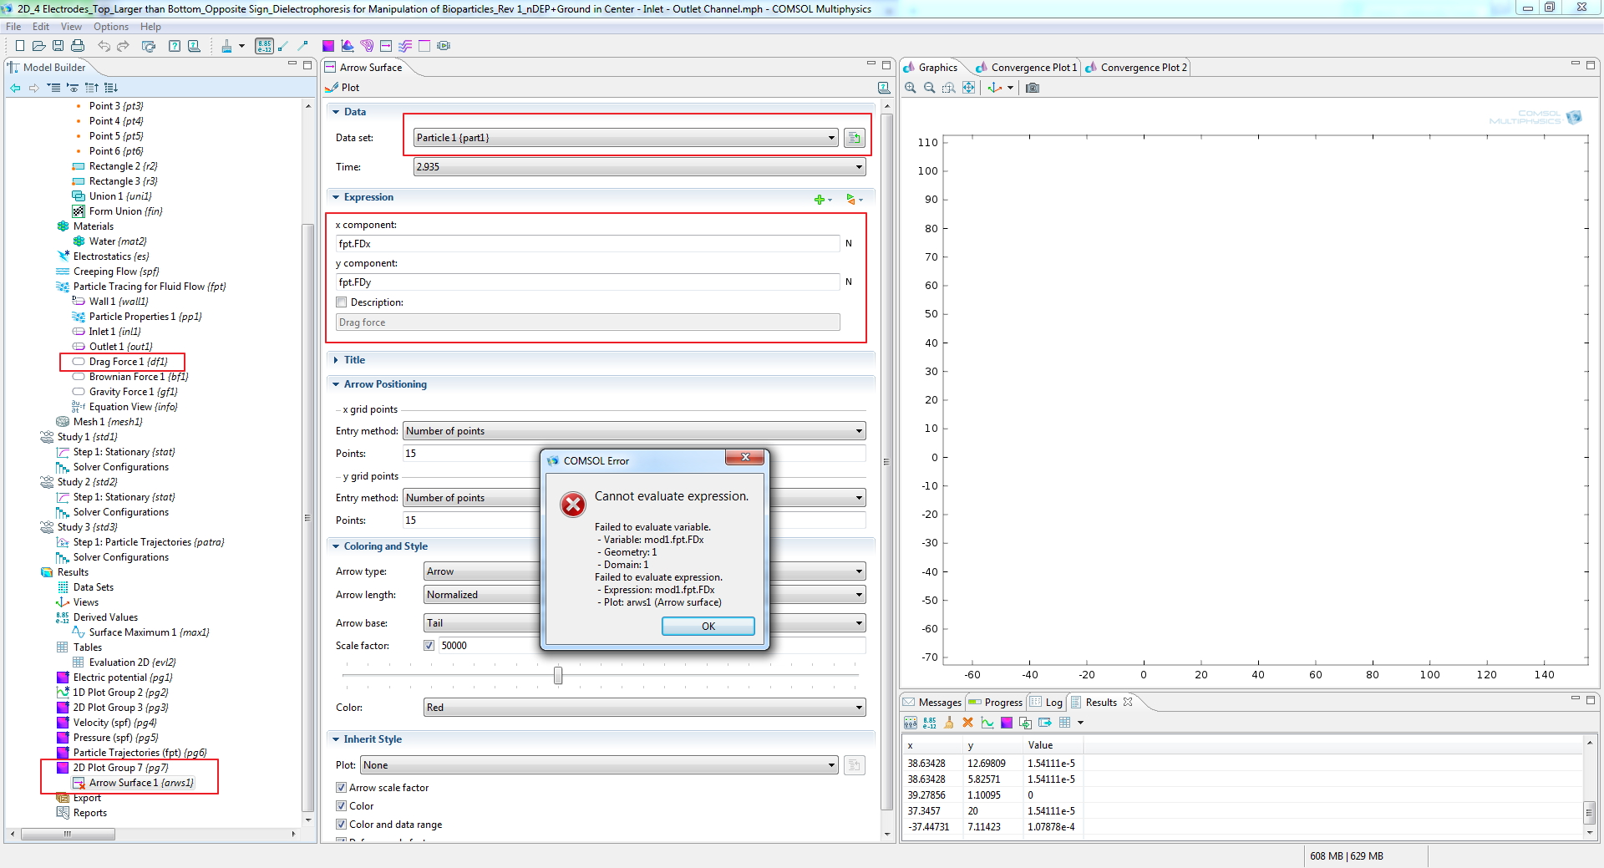
Task: Click Plot in Arrow Surface settings
Action: (x=343, y=88)
